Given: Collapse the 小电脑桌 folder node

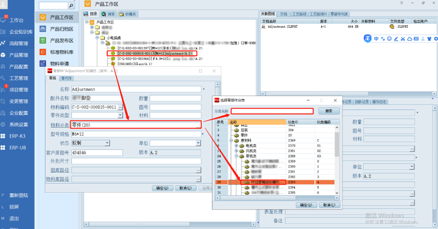Looking at the screenshot, I should point(96,37).
